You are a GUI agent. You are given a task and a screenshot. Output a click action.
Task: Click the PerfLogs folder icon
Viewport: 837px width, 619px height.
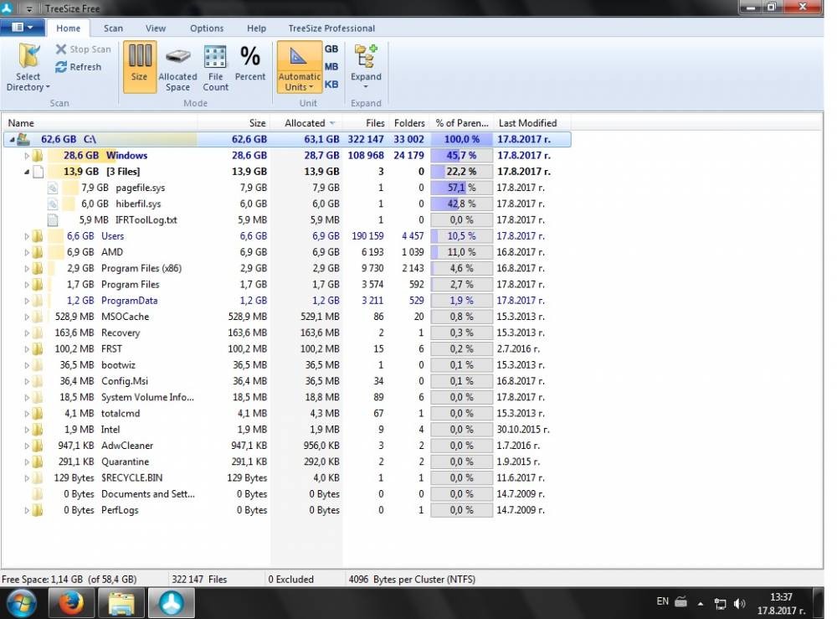coord(38,510)
